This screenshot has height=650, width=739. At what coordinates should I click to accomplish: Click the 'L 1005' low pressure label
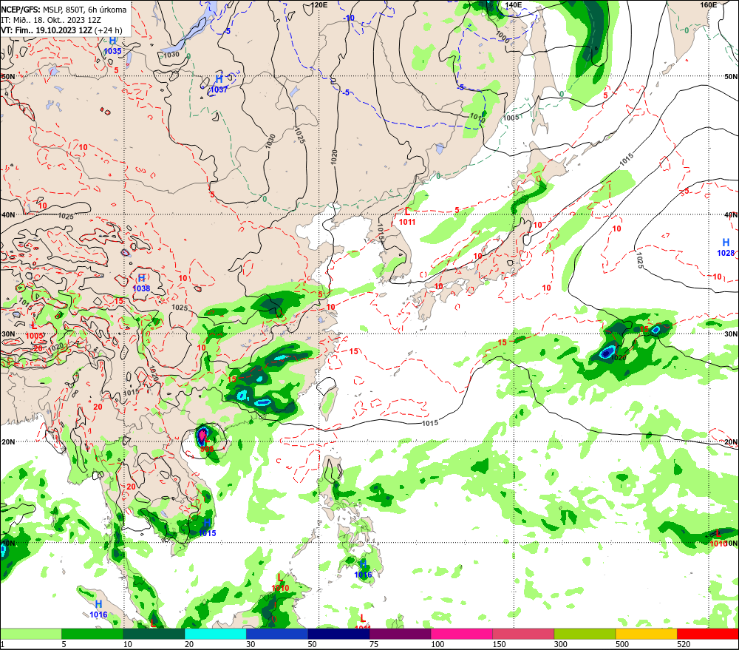click(x=35, y=331)
